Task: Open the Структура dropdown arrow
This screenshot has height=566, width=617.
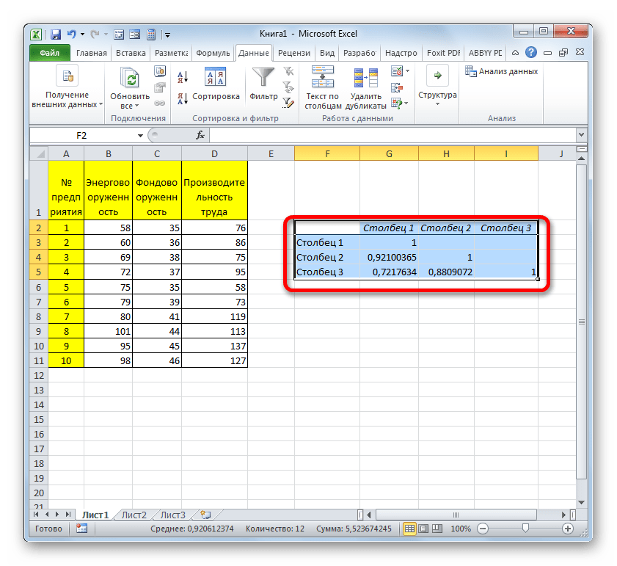Action: (x=437, y=104)
